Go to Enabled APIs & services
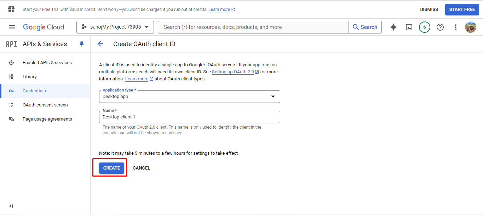 pos(47,63)
